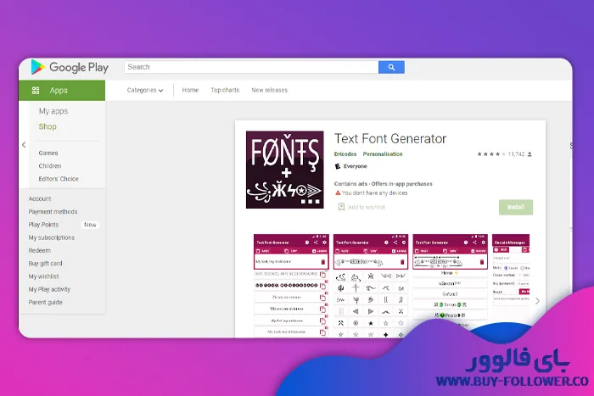Click the green Install button

point(516,207)
